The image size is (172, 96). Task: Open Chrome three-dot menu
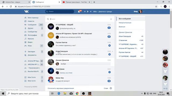coord(169,6)
